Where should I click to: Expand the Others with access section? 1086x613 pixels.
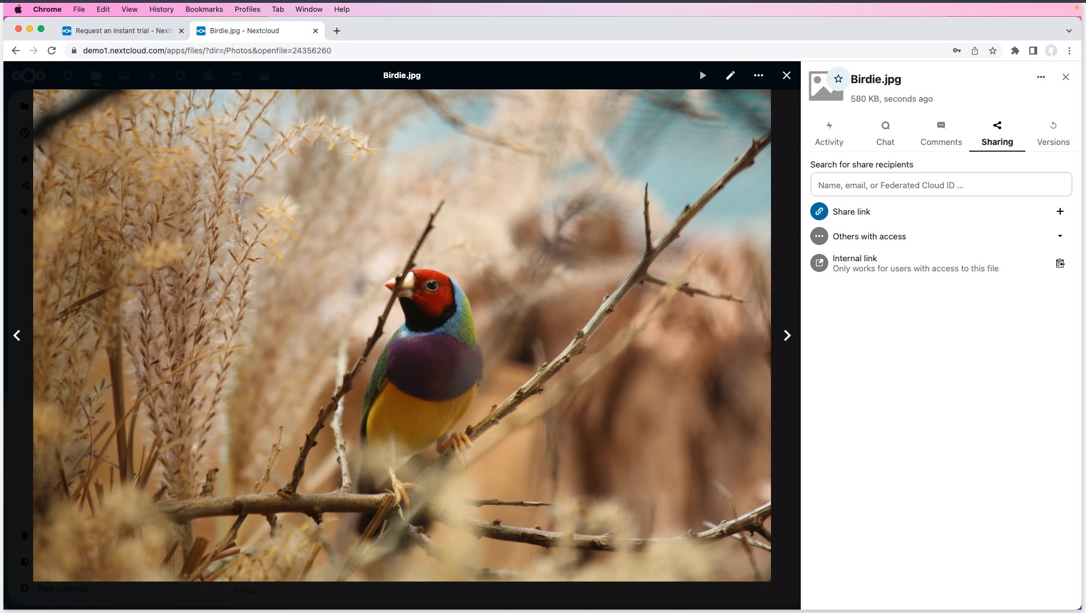pyautogui.click(x=1060, y=236)
